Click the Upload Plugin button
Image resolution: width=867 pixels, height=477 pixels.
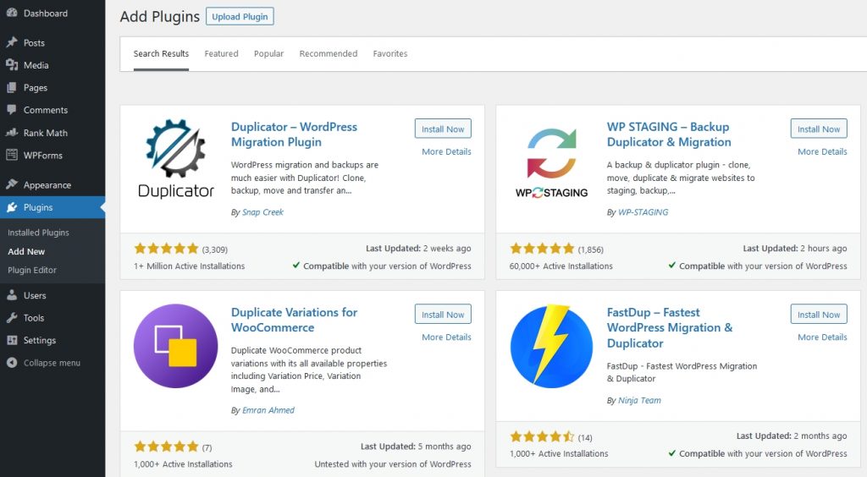(x=240, y=17)
